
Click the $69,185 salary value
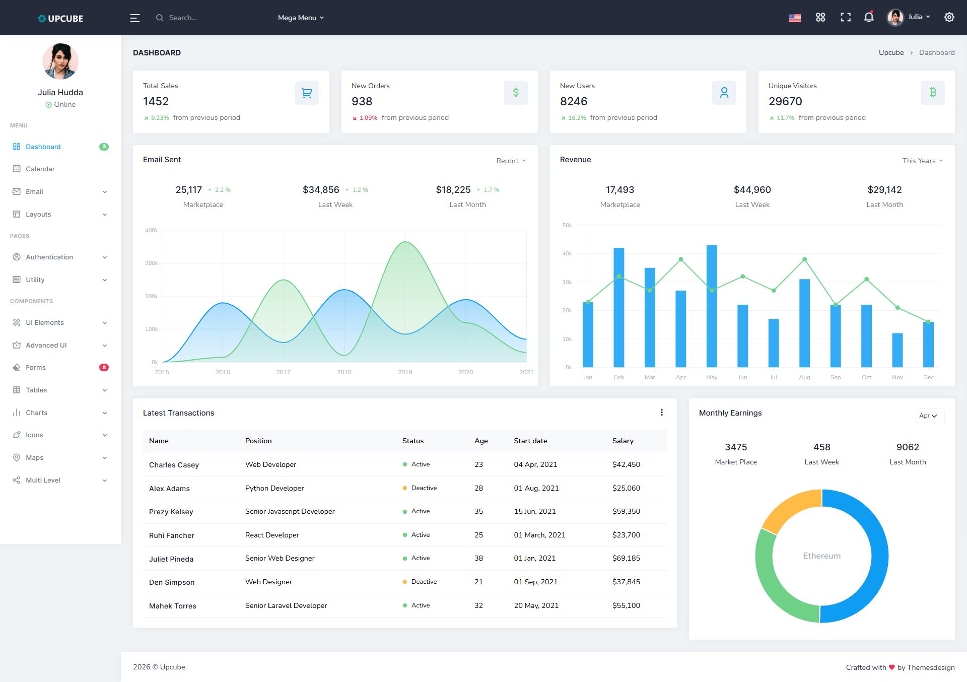pos(626,558)
